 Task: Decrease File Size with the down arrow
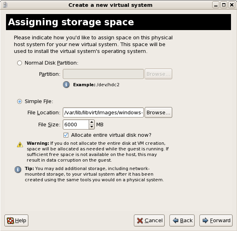tap(92, 127)
